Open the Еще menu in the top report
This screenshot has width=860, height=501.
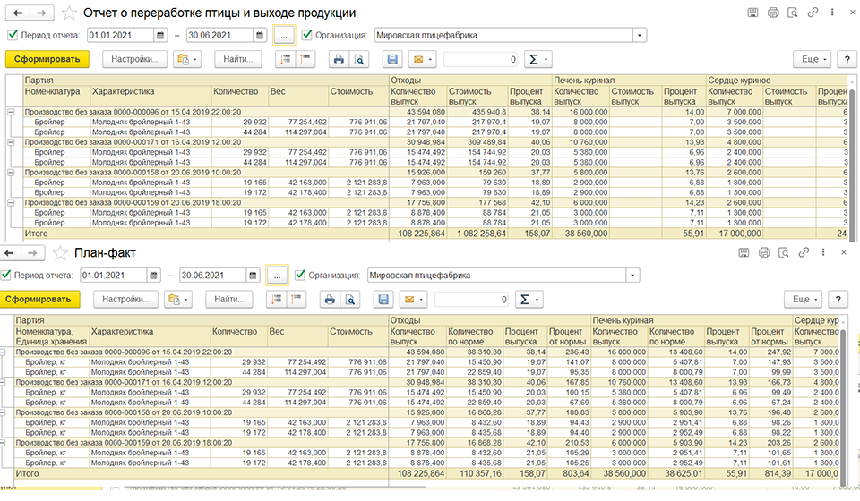813,59
